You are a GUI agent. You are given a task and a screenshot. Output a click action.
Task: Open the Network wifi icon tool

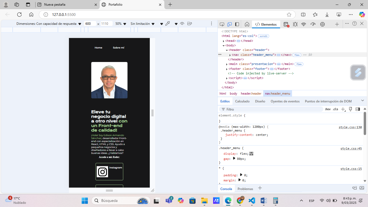304,24
